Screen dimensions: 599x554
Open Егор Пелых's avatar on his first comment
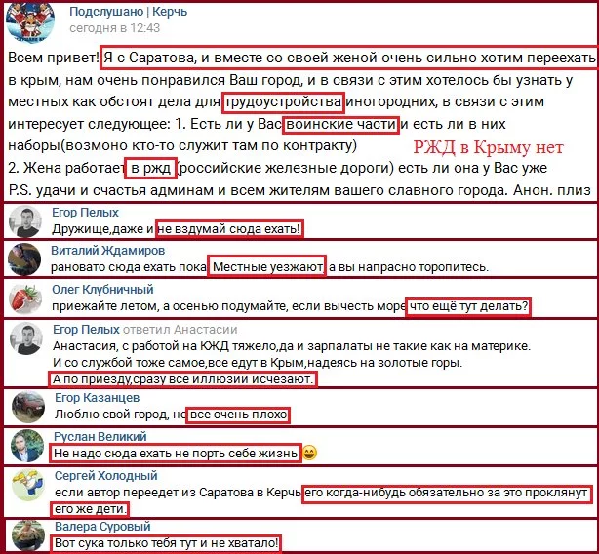tap(25, 221)
